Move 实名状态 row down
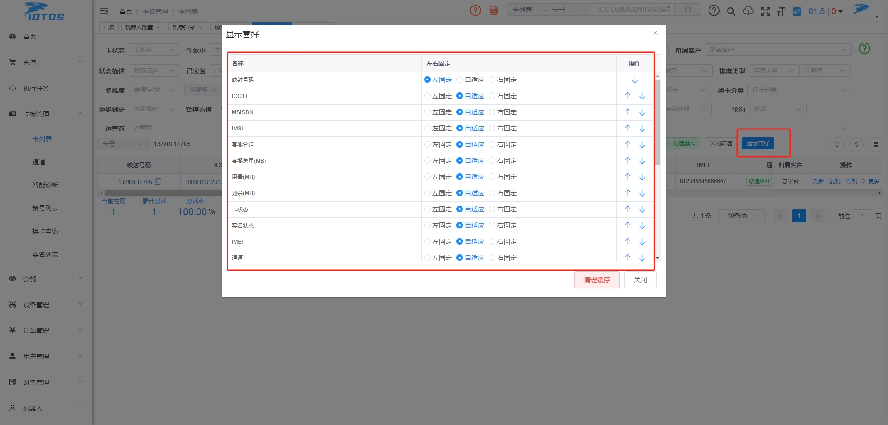 pos(642,226)
